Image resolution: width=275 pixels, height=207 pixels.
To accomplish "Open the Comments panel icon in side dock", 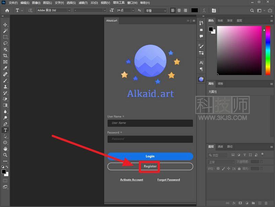I will (x=201, y=36).
